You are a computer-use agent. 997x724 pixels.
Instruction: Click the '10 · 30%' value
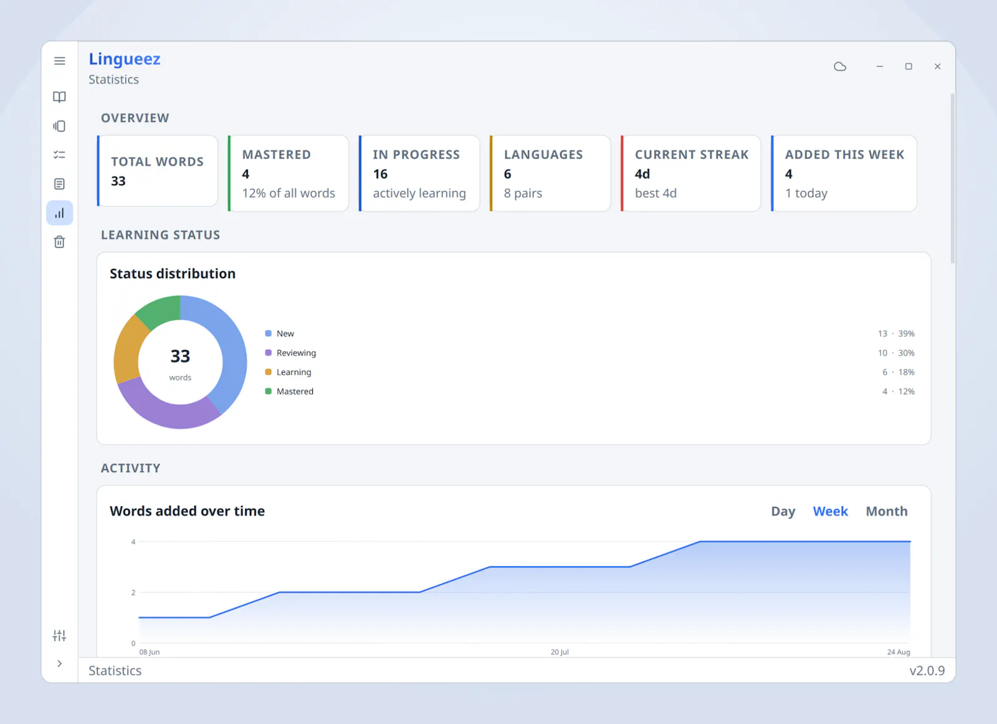point(896,353)
